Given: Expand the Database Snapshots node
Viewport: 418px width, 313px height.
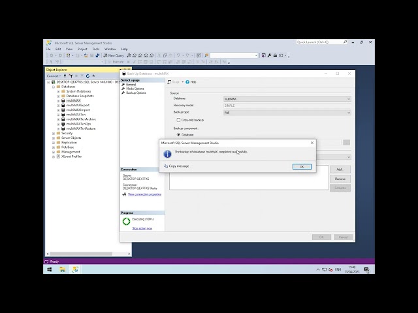Looking at the screenshot, I should pos(58,96).
